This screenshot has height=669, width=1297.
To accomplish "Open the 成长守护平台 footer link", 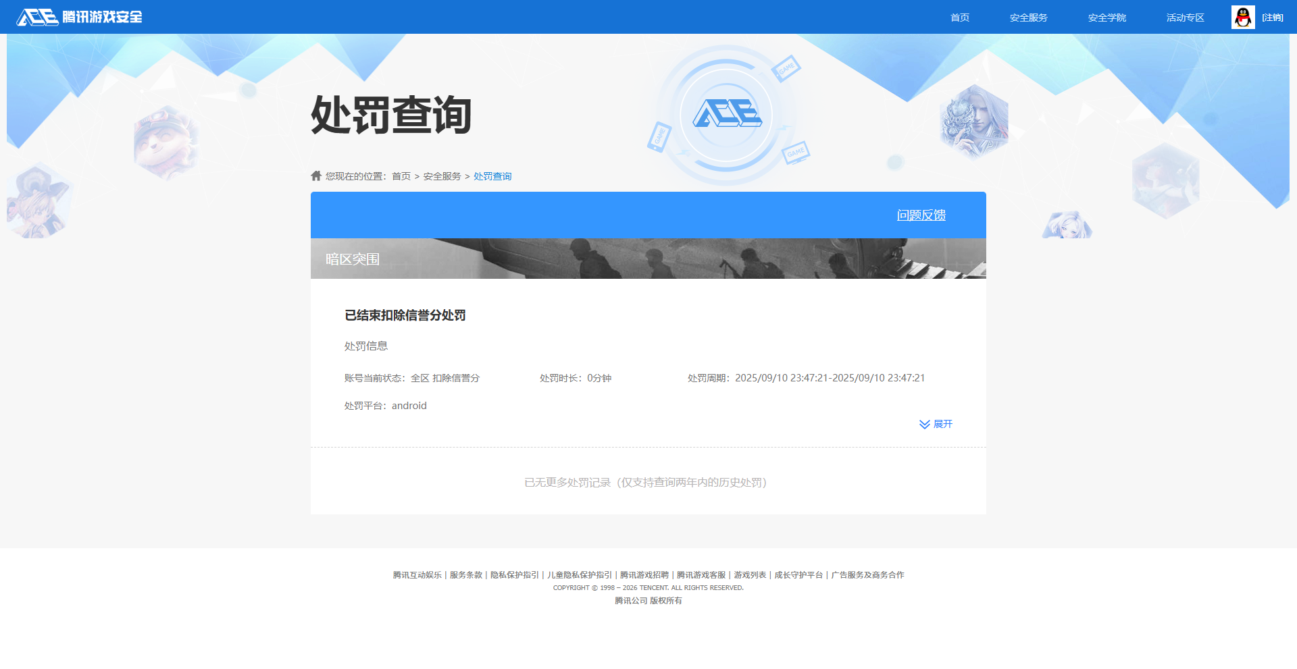I will pos(798,575).
